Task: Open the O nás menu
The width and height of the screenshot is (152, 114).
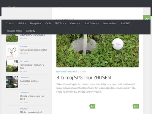Action: 9,23
